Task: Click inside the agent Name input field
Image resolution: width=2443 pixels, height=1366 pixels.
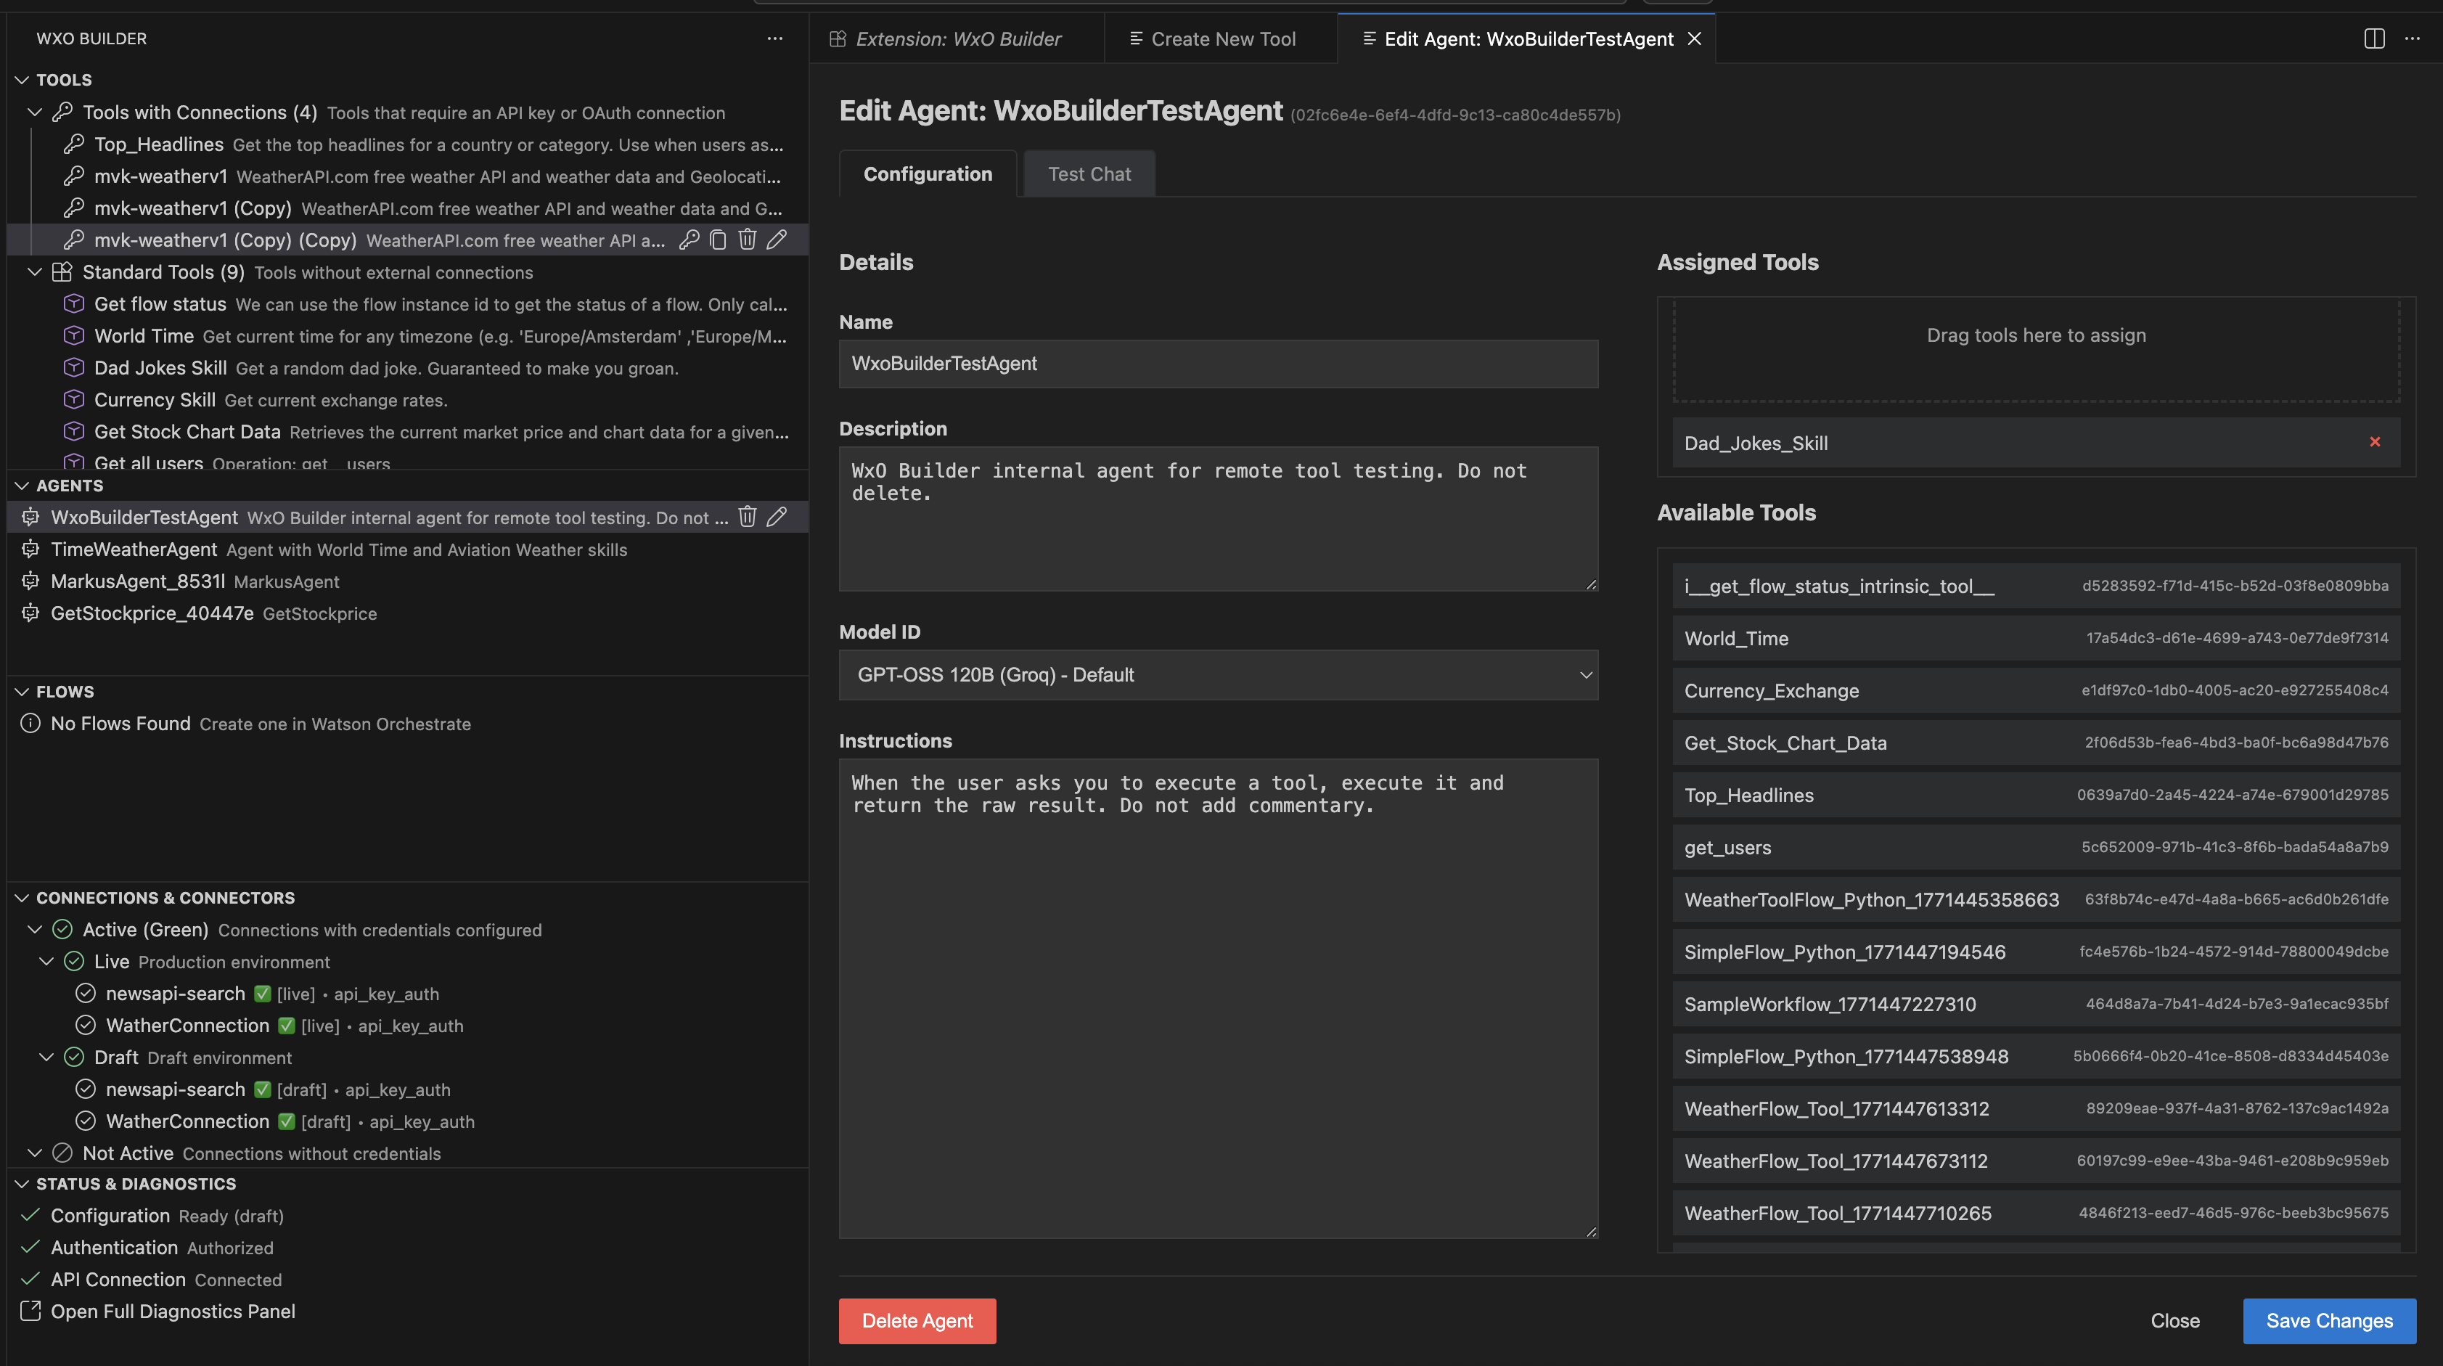Action: click(x=1218, y=364)
